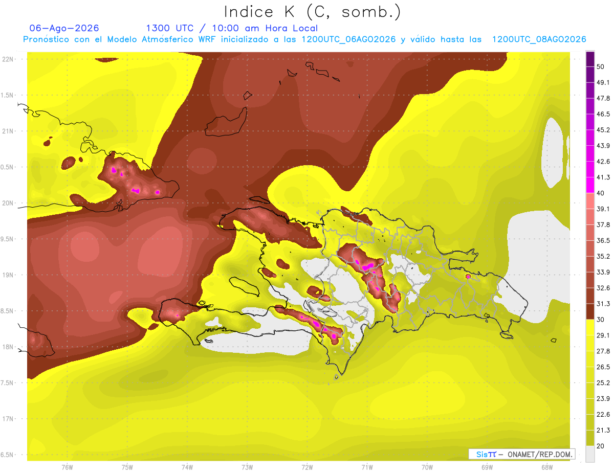
Task: Click the legend value "37.8"
Action: pos(603,224)
